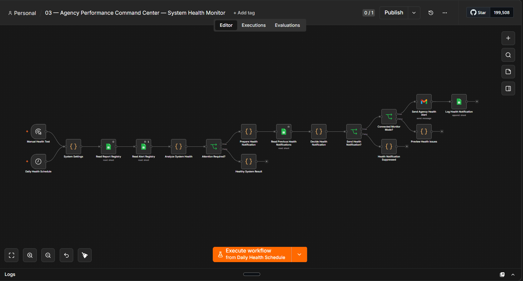Click the 199,508 star count
This screenshot has height=281, width=523.
point(502,12)
